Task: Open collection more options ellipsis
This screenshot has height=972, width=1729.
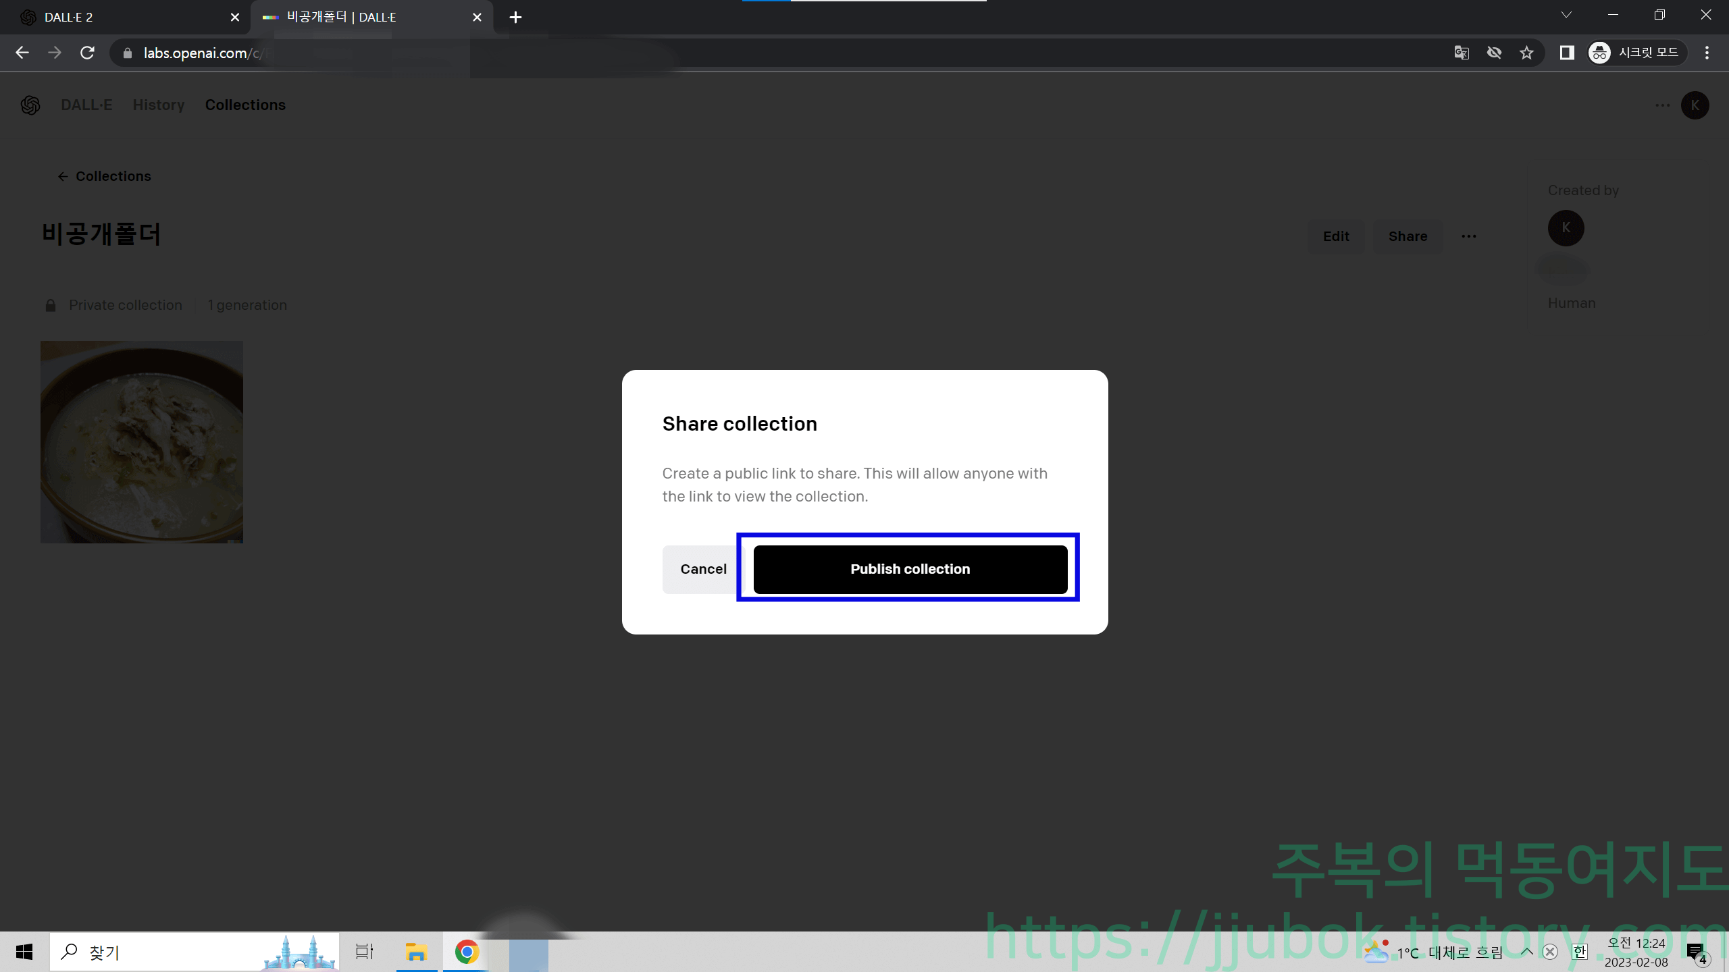Action: [x=1468, y=236]
